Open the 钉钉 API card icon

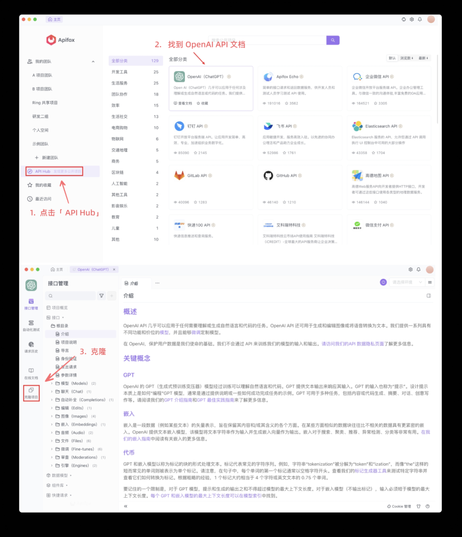coord(179,126)
